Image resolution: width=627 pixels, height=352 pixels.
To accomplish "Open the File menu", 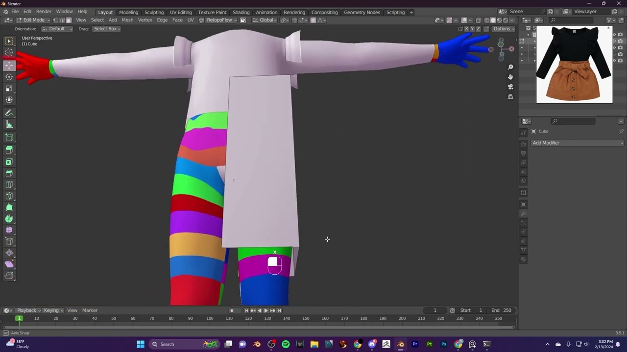I will point(15,12).
